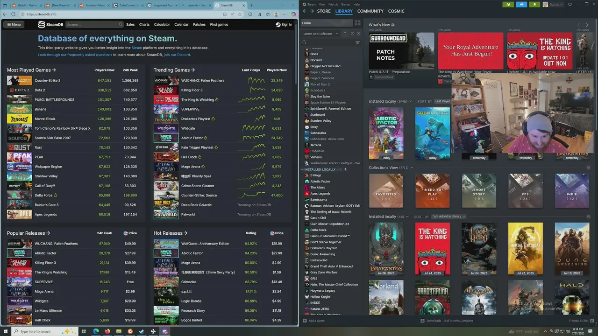Click Sign in on SteamDB

[x=284, y=24]
